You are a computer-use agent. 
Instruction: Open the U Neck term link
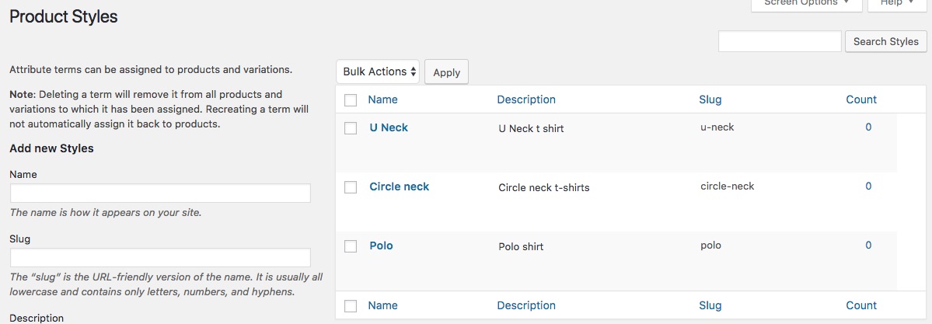point(389,127)
